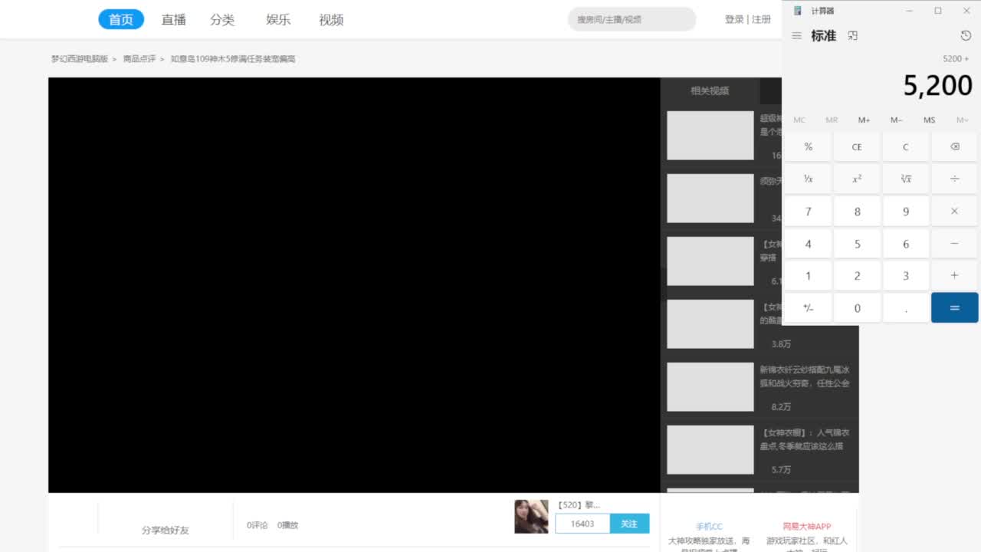Image resolution: width=981 pixels, height=552 pixels.
Task: Click the 新锦衣轩云纱搭配九尾冰狐 video title
Action: 805,376
